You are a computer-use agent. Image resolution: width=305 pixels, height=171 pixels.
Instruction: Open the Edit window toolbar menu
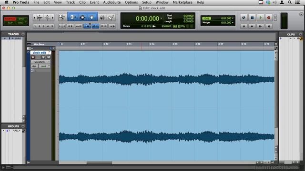pyautogui.click(x=301, y=14)
